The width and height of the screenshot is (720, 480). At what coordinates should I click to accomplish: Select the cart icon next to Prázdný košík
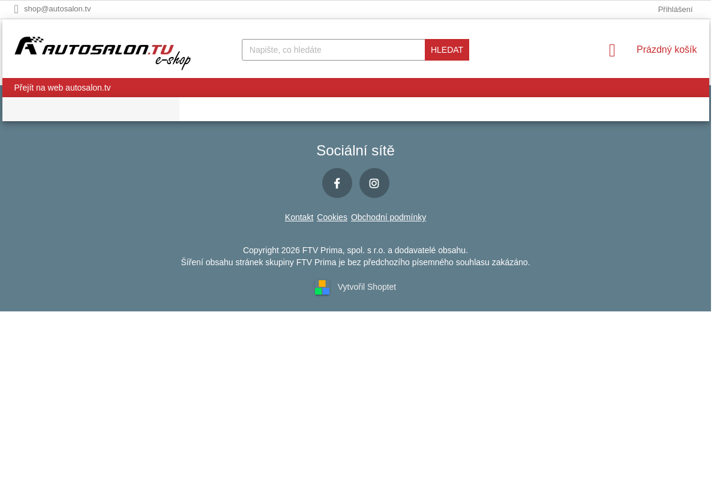[612, 50]
